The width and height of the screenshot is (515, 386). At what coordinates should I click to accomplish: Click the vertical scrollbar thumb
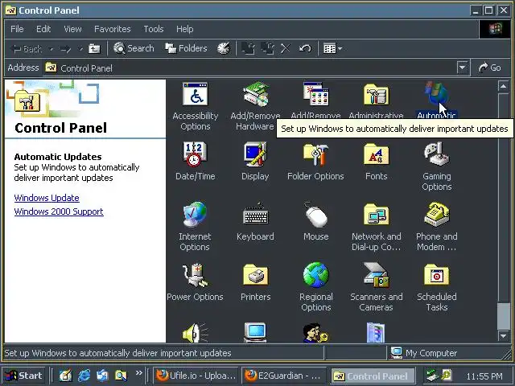pyautogui.click(x=503, y=316)
